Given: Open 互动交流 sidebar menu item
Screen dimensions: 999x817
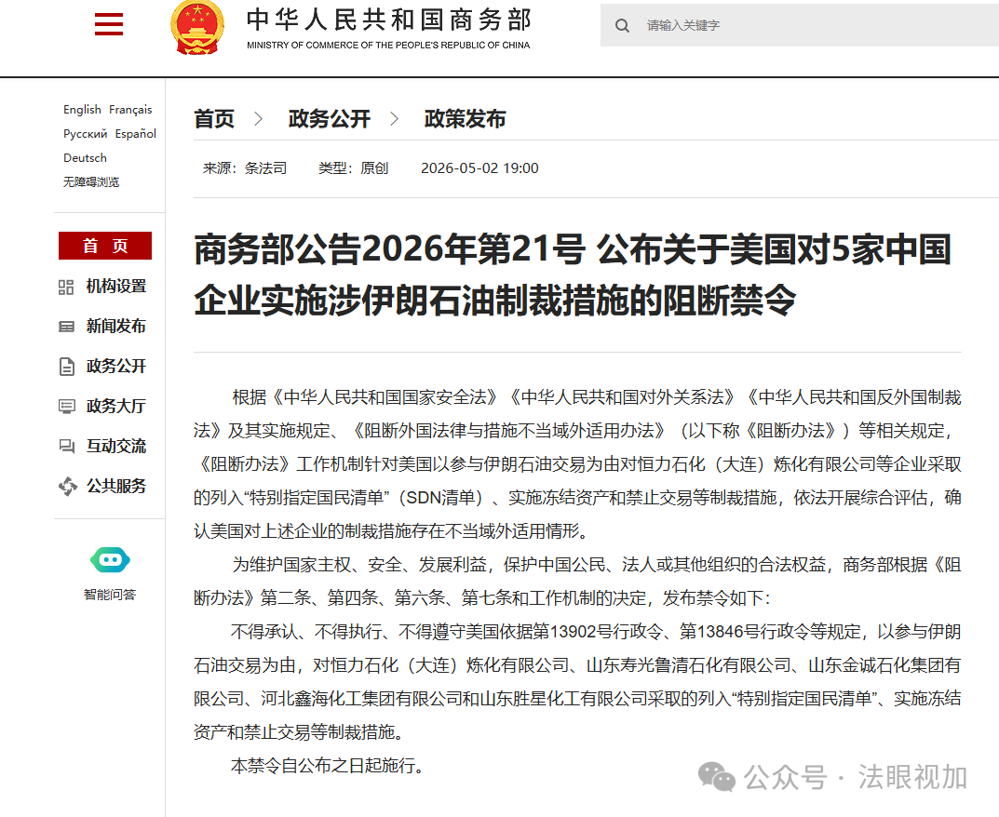Looking at the screenshot, I should click(116, 446).
